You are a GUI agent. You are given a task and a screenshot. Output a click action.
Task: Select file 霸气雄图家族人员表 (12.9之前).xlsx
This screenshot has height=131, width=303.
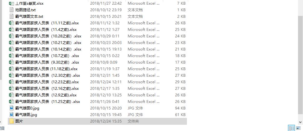click(x=97, y=95)
